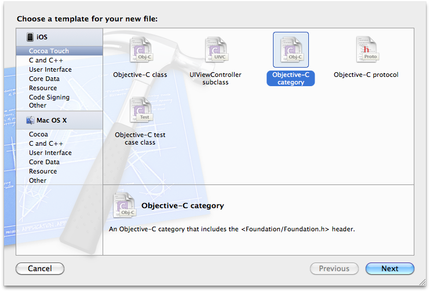Image resolution: width=430 pixels, height=292 pixels.
Task: Choose C and C++ under iOS
Action: coord(60,60)
